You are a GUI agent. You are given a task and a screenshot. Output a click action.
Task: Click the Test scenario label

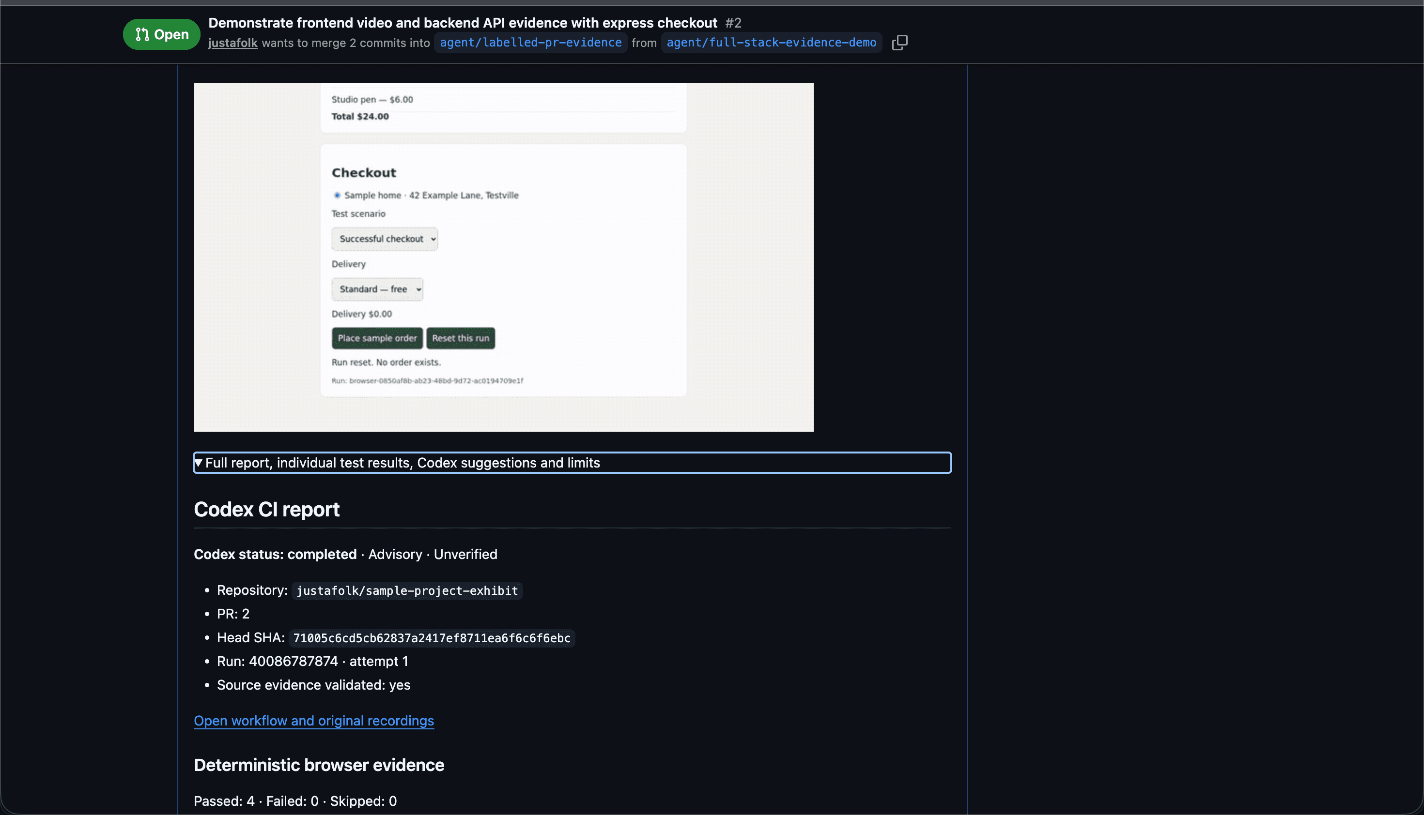(x=358, y=214)
